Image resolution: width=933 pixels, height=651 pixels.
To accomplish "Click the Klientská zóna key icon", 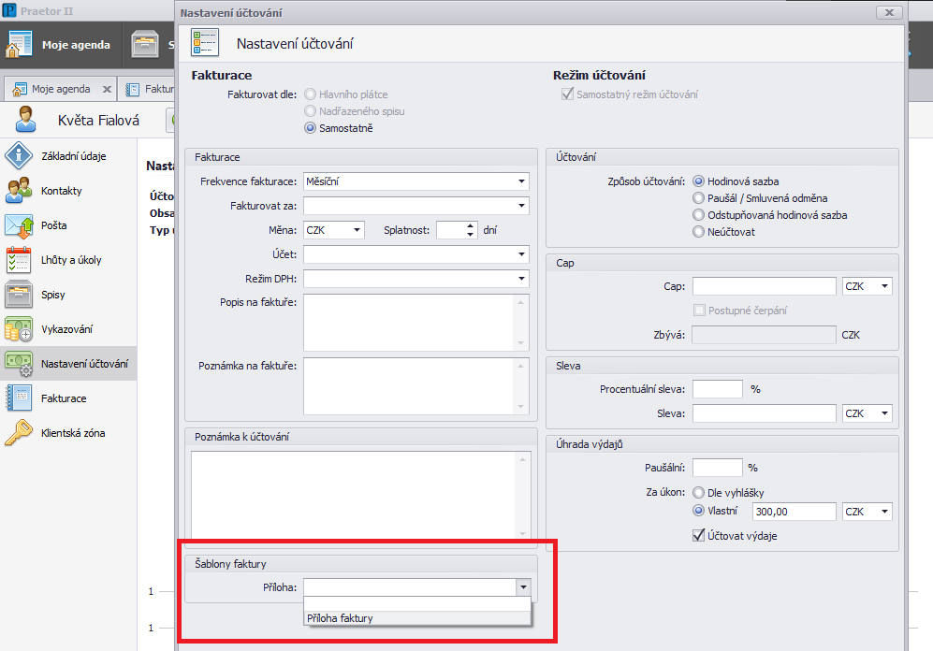I will click(20, 433).
